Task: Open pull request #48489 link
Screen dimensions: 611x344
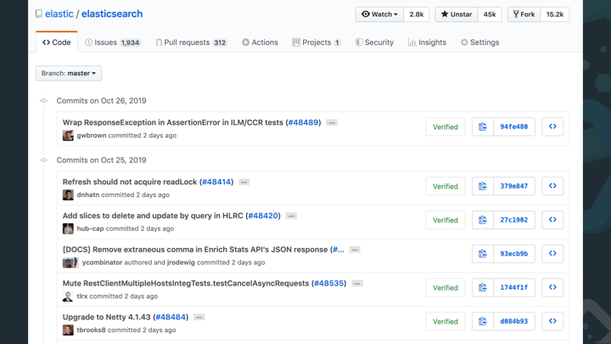Action: (303, 122)
